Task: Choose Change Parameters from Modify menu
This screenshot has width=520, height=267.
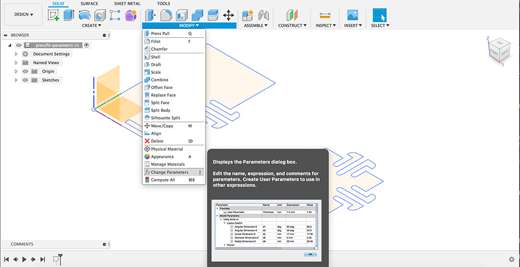Action: tap(173, 172)
